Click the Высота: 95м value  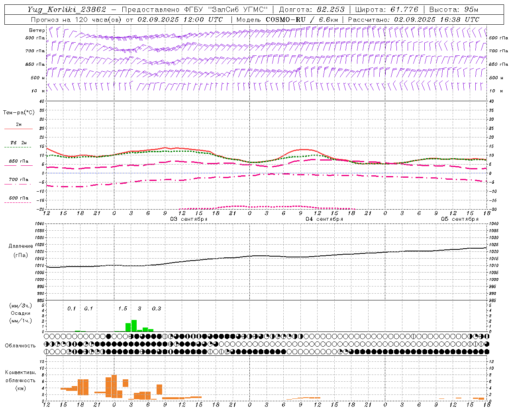pyautogui.click(x=453, y=10)
